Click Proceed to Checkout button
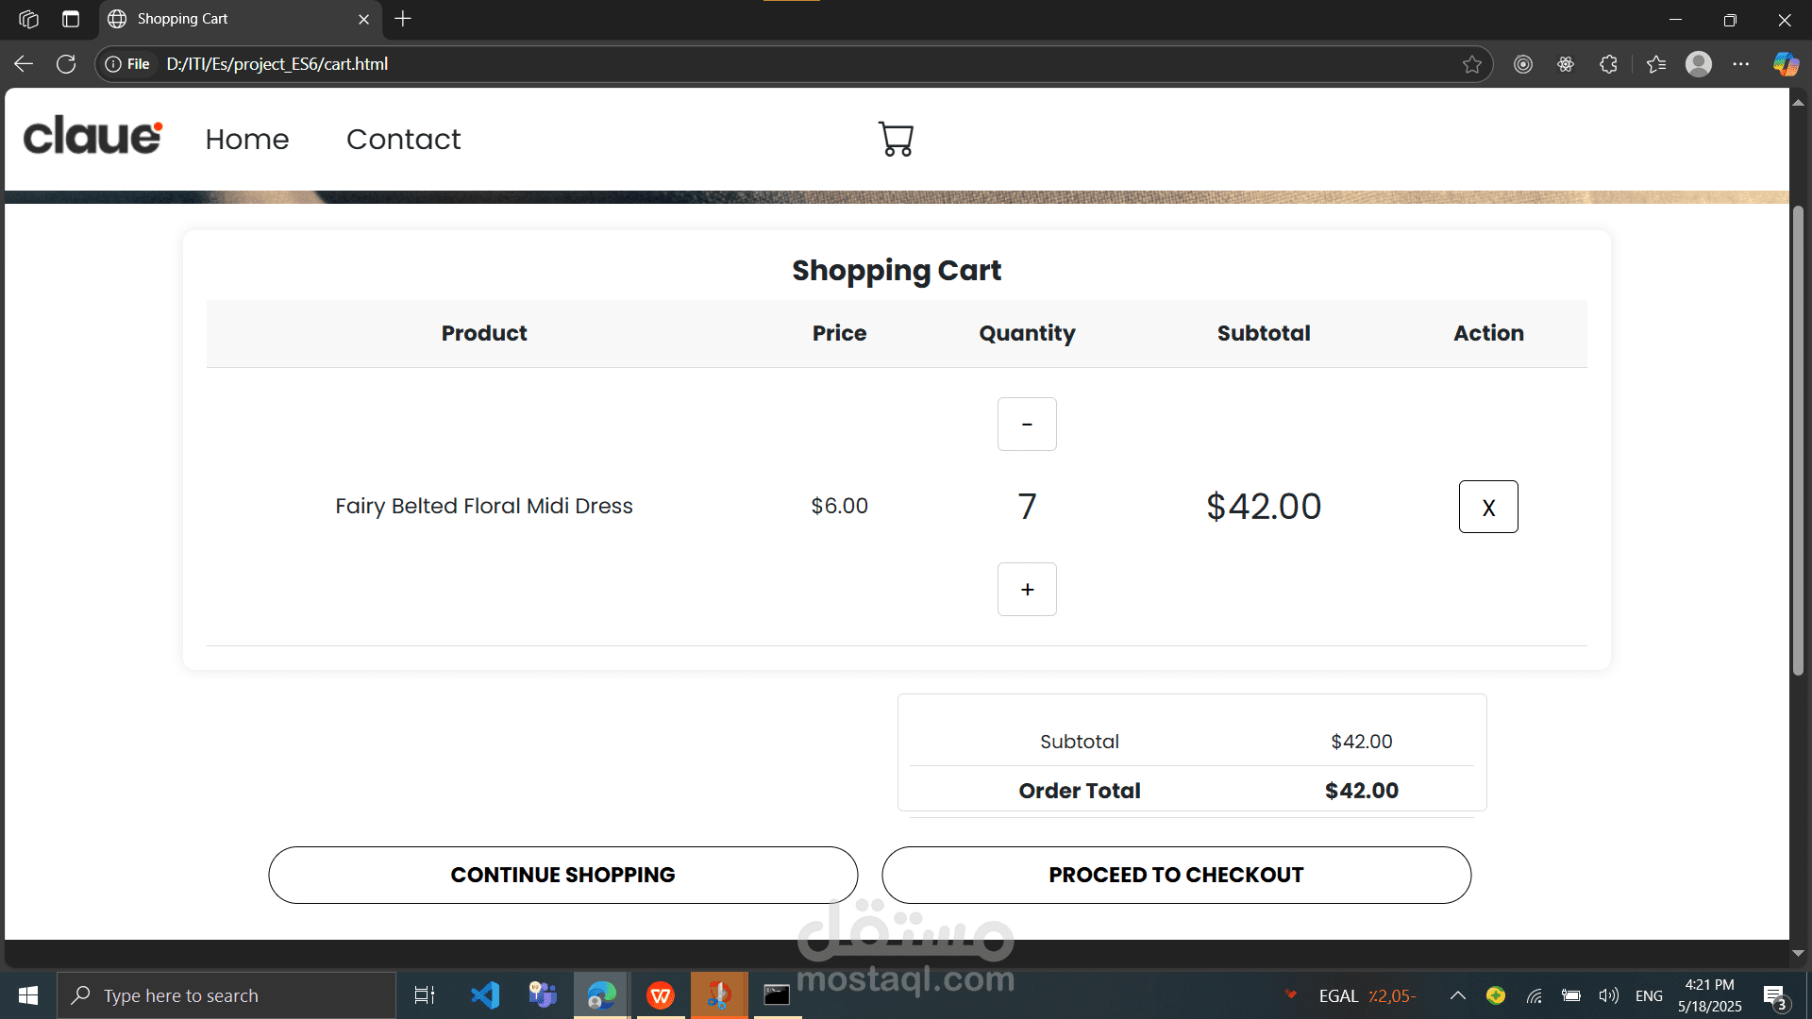Image resolution: width=1812 pixels, height=1019 pixels. point(1176,875)
